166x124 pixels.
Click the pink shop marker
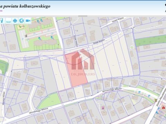click(x=103, y=108)
